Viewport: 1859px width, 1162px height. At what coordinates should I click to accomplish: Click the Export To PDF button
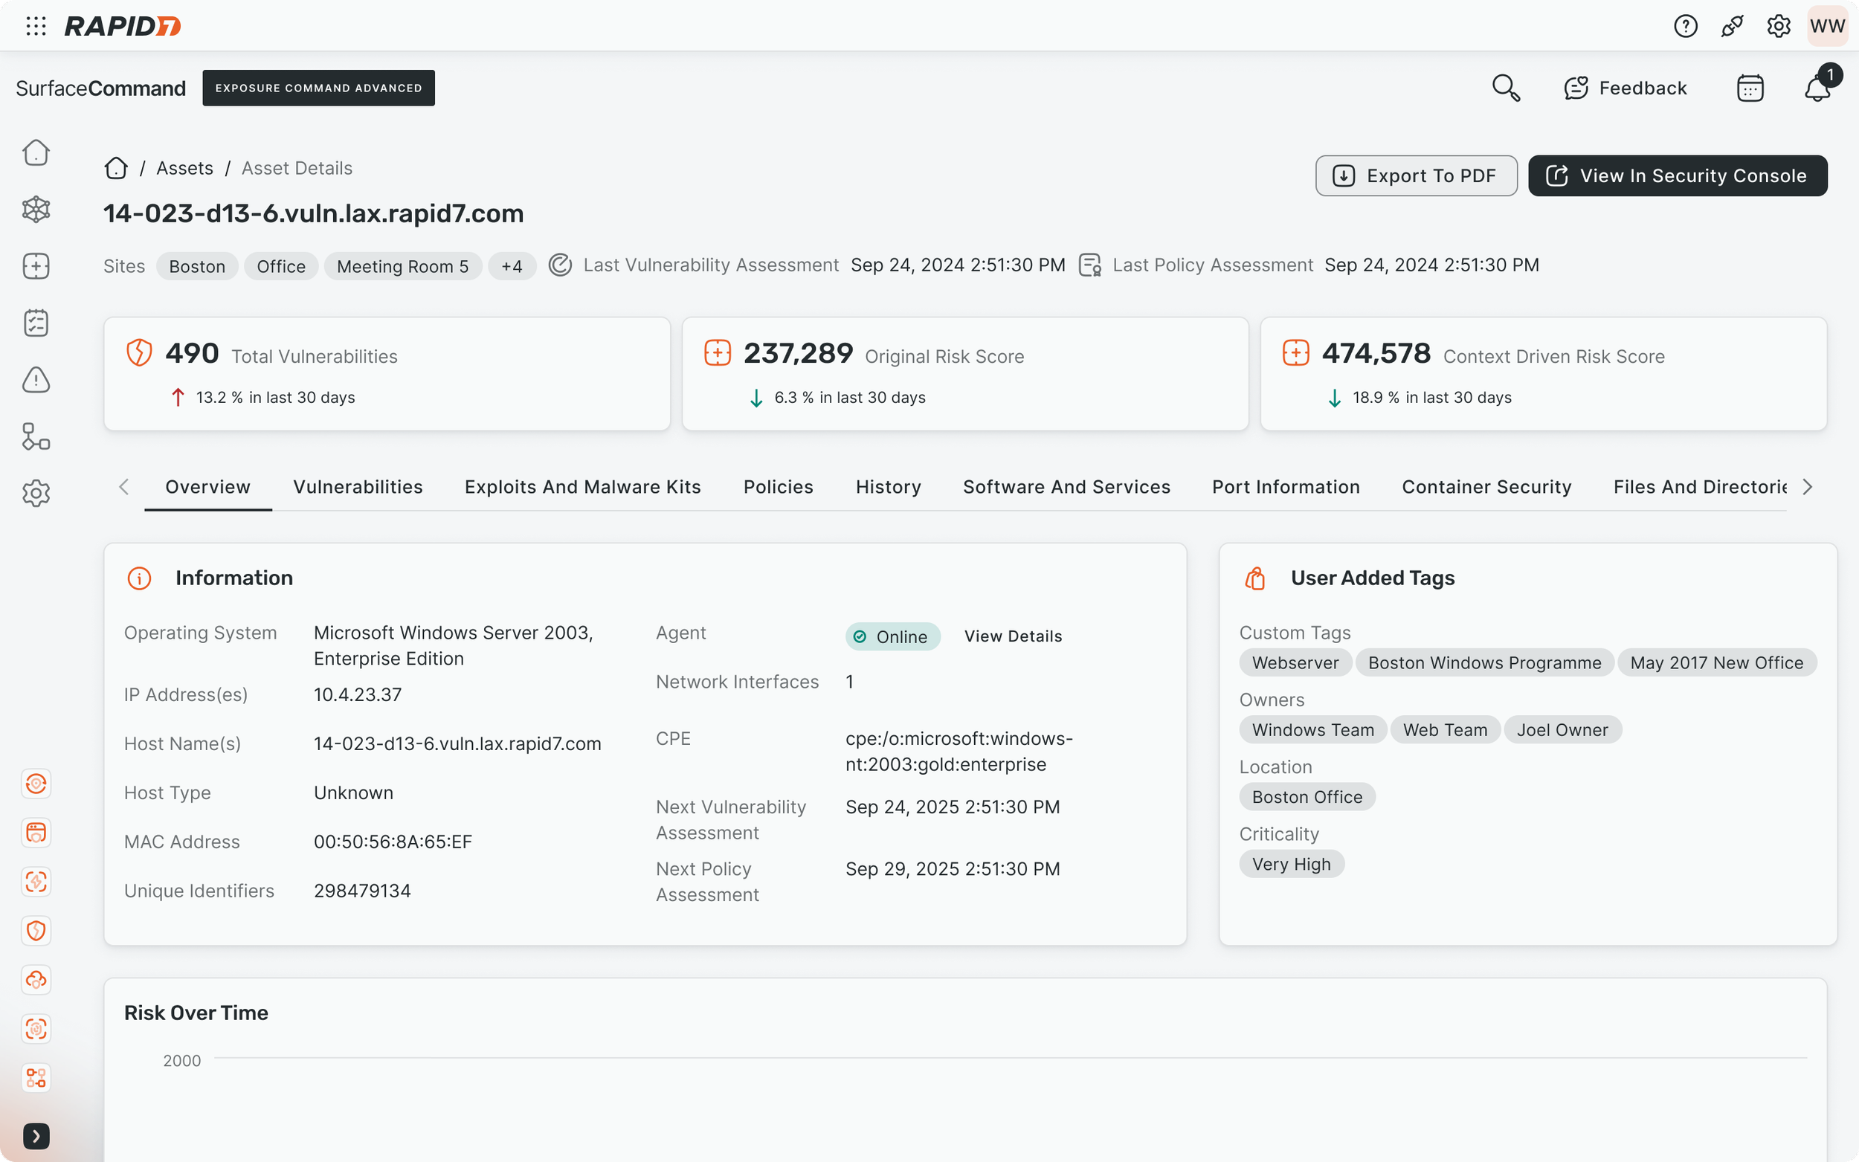(x=1416, y=176)
